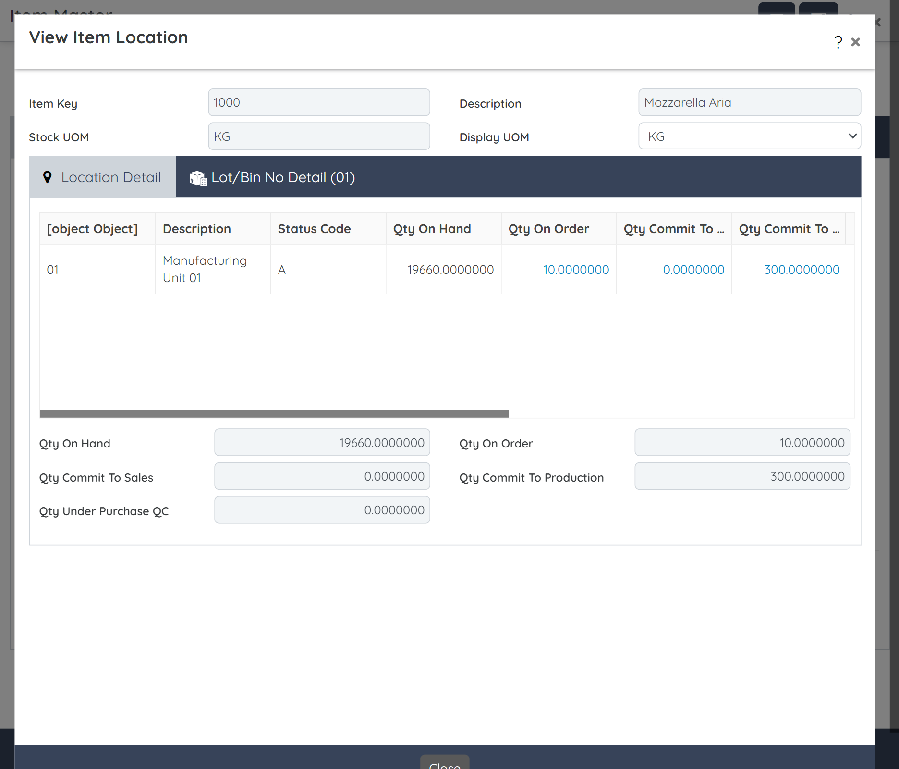Select the 19660.0000000 grid cell
This screenshot has height=769, width=899.
(x=444, y=270)
